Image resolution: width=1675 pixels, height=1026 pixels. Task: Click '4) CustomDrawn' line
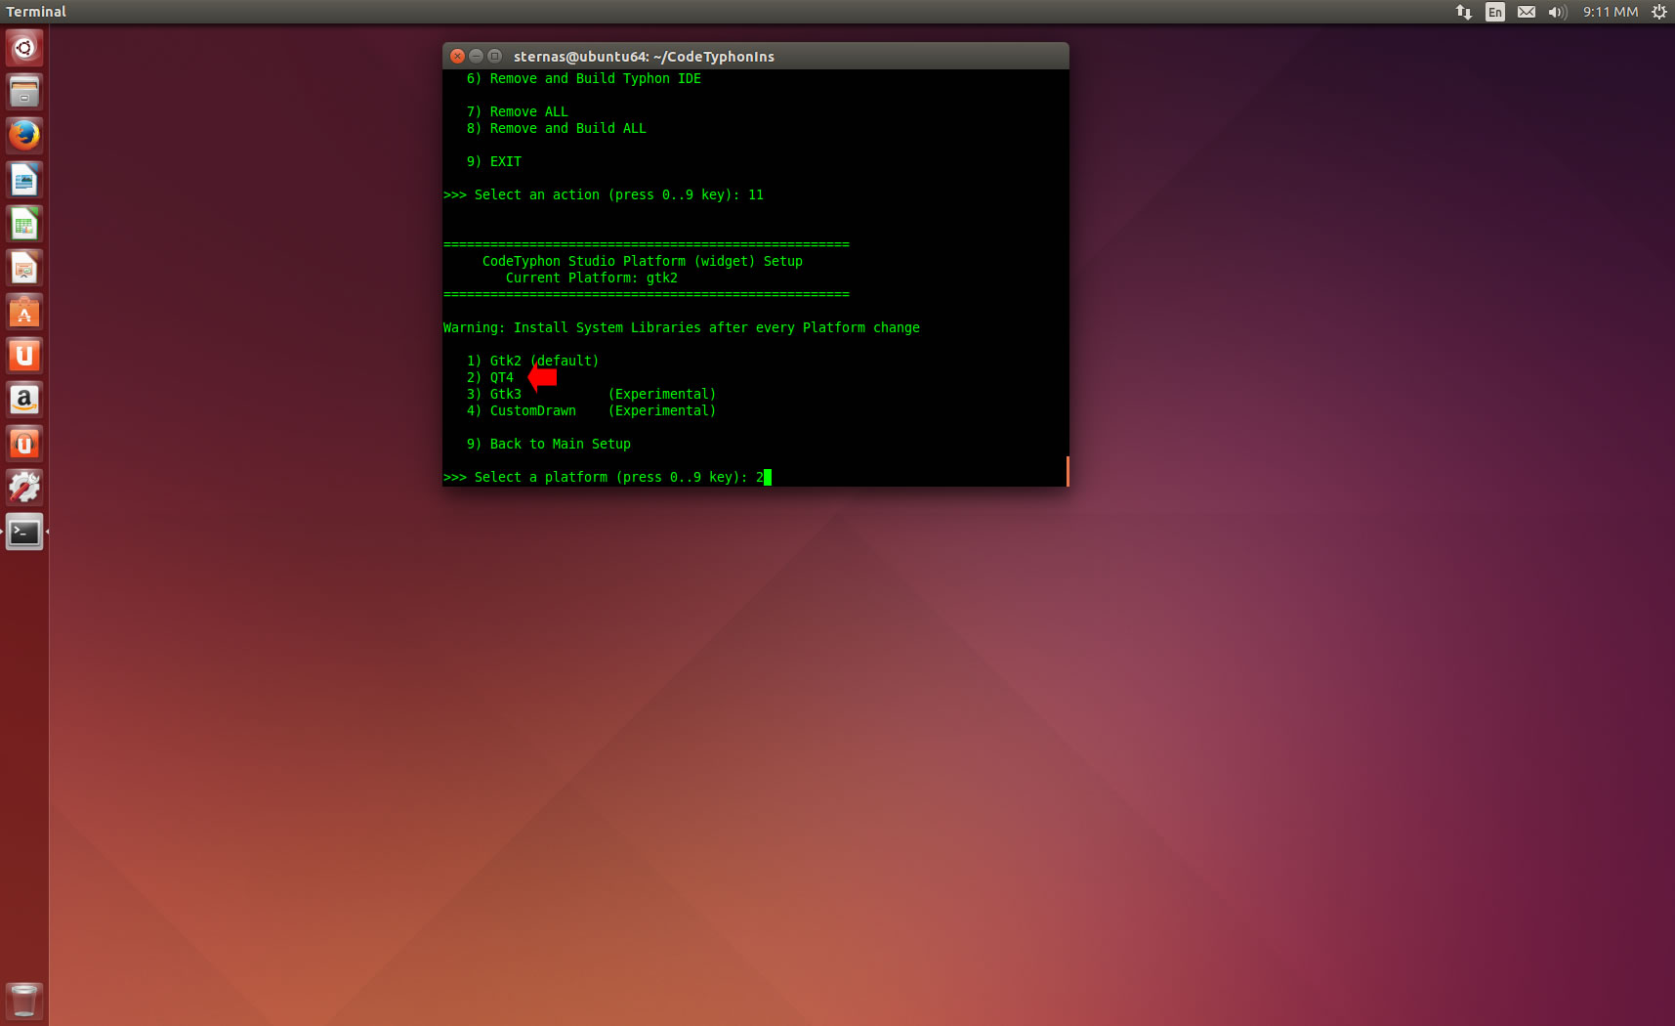[x=591, y=410]
